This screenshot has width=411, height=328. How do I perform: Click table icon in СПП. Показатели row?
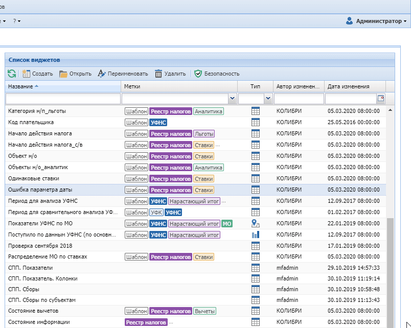pos(255,268)
